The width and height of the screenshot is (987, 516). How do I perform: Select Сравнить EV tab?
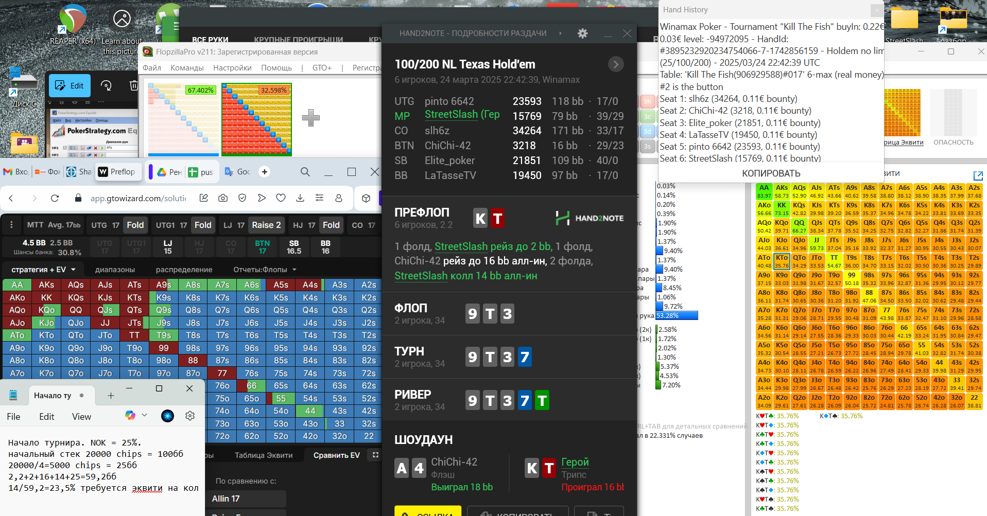click(x=336, y=455)
